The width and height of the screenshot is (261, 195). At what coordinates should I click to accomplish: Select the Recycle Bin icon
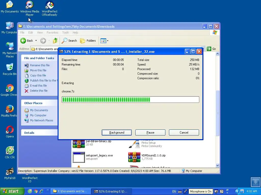pyautogui.click(x=9, y=69)
